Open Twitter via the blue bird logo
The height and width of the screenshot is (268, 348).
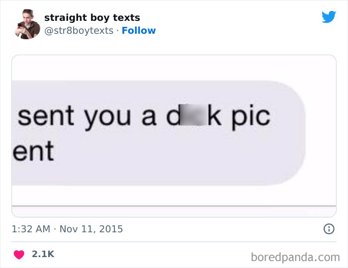click(329, 16)
